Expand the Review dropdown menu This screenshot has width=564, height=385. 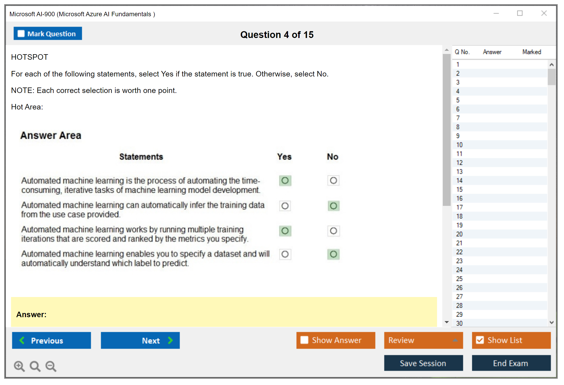tap(455, 340)
